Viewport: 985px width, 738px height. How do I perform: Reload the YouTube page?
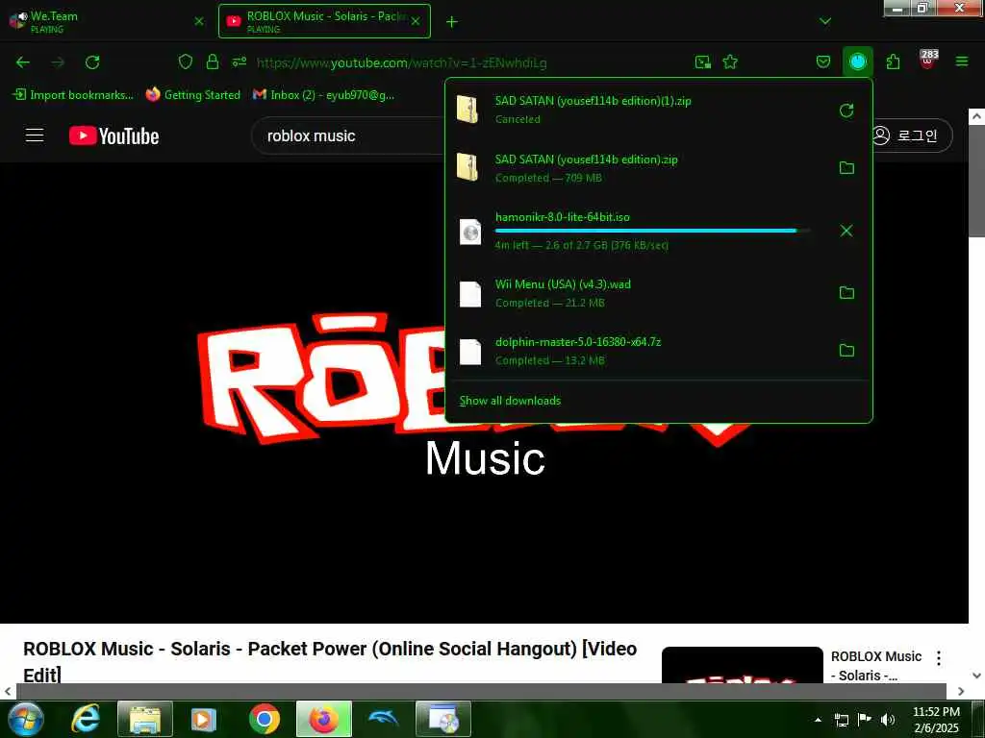(92, 62)
